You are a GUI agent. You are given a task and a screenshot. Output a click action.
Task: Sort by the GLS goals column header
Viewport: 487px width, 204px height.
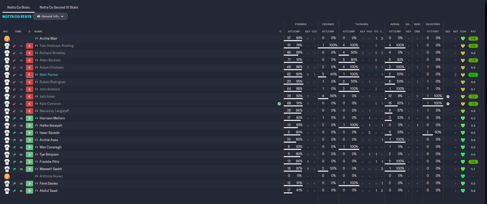tap(448, 32)
